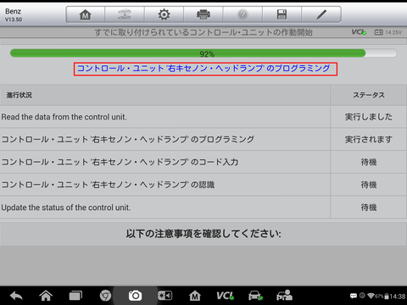Tap the MaxiSys home icon in top toolbar

(85, 14)
